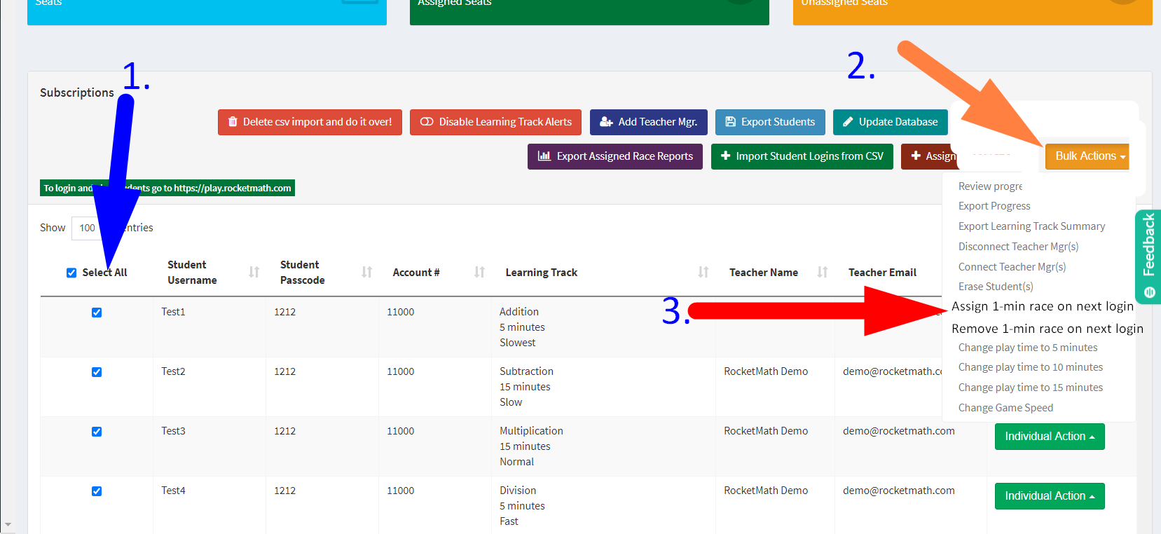Click save icon on Export Students button
The width and height of the screenshot is (1161, 534).
coord(730,122)
